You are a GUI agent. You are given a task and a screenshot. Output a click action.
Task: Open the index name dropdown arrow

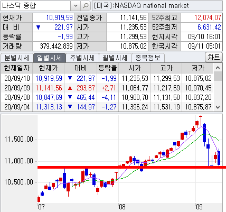pos(76,6)
